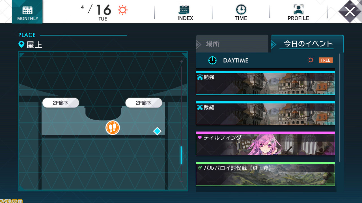Viewport: 362px width, 203px height.
Task: Click the map zoom plus control
Action: click(x=181, y=61)
